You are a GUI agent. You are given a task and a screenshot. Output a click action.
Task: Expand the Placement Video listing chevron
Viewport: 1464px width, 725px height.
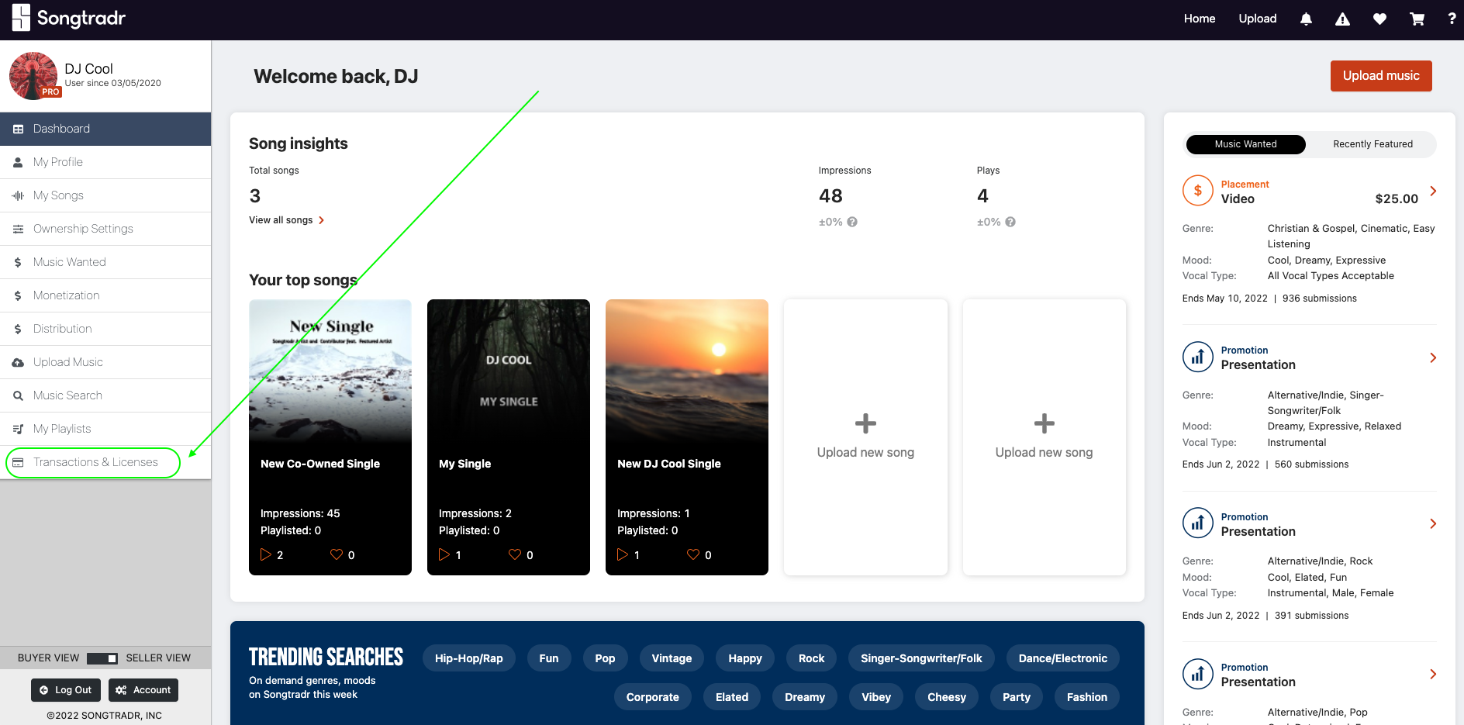point(1433,191)
